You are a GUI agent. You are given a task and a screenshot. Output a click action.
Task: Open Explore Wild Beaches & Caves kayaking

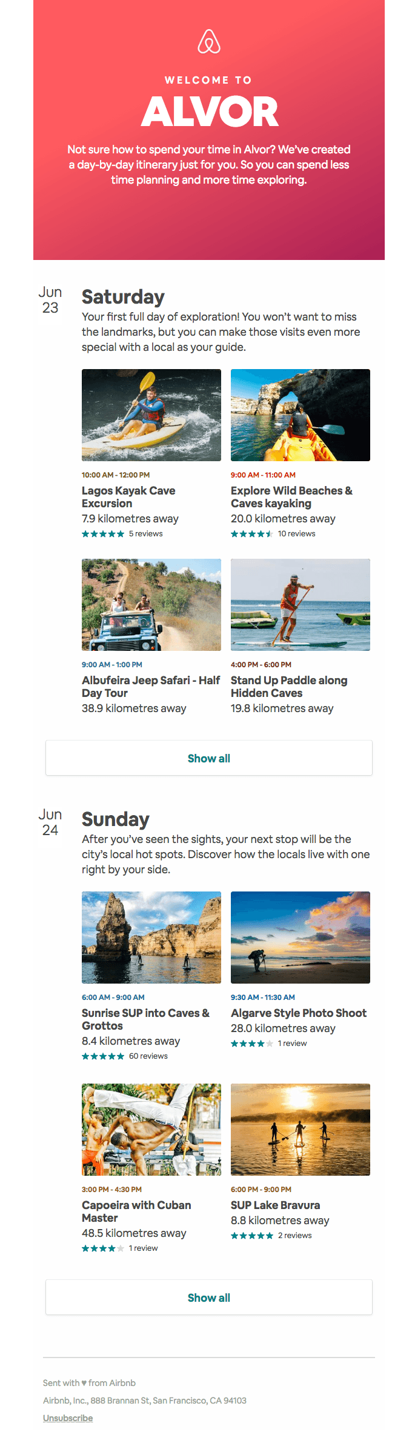pos(291,497)
